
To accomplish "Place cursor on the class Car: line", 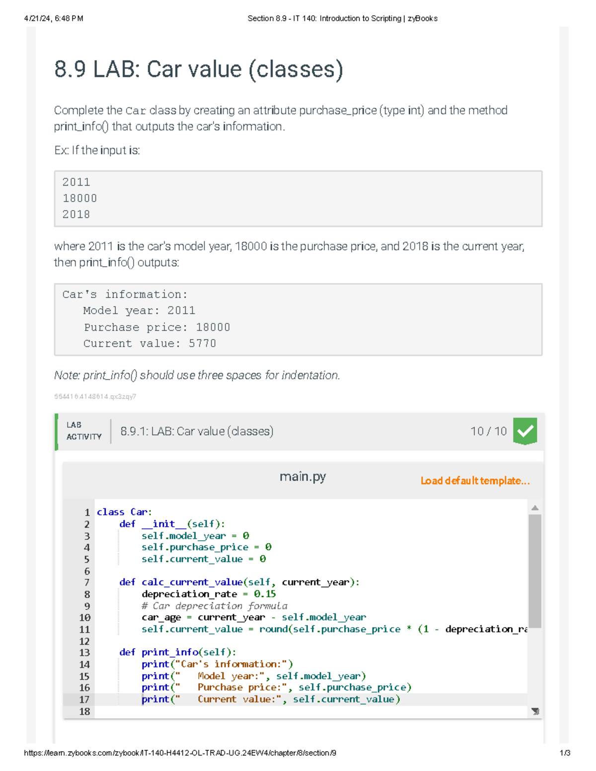I will point(124,512).
